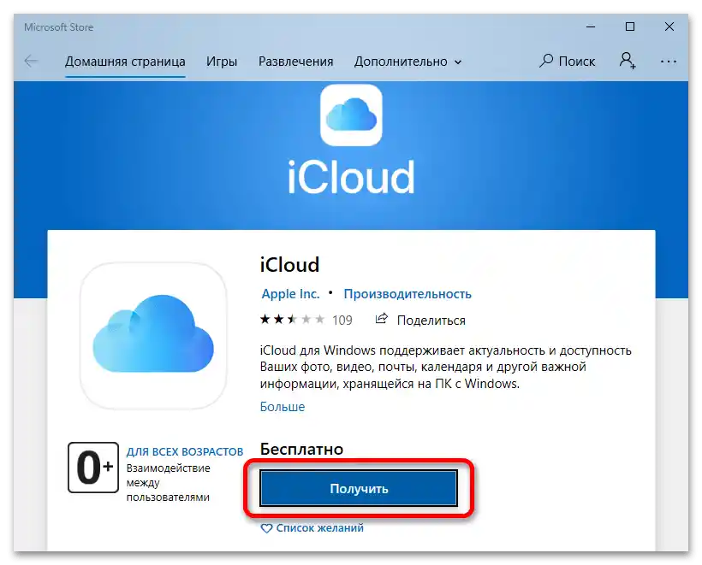This screenshot has width=702, height=565.
Task: Maximize the Microsoft Store window
Action: click(630, 26)
